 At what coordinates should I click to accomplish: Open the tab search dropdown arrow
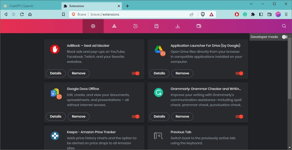(251, 4)
